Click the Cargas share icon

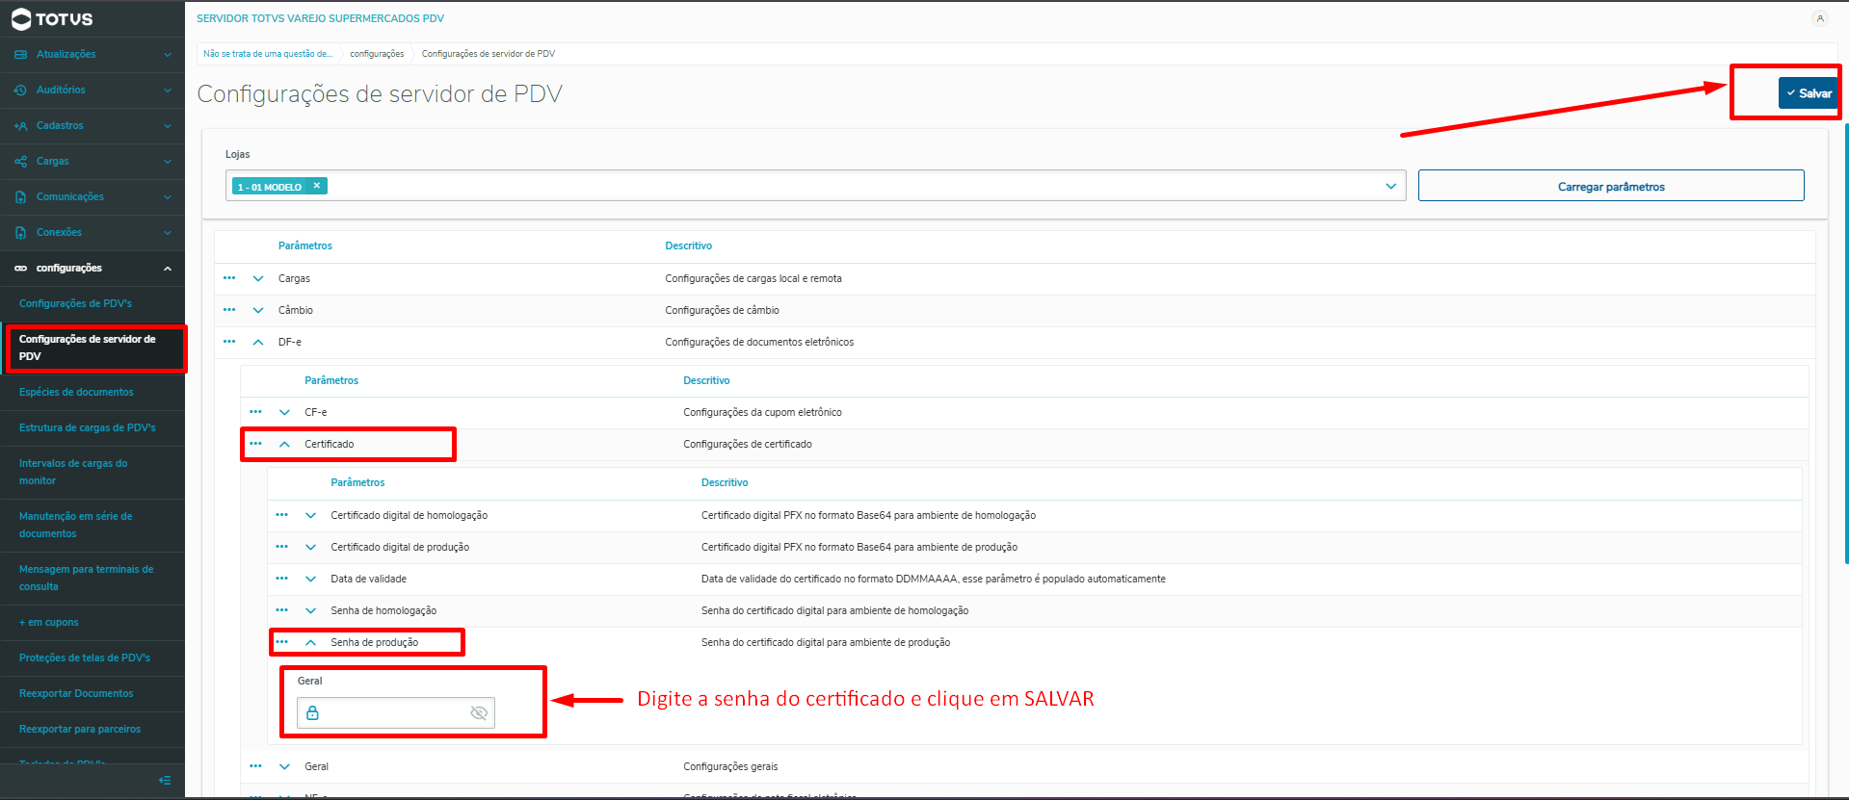tap(20, 162)
